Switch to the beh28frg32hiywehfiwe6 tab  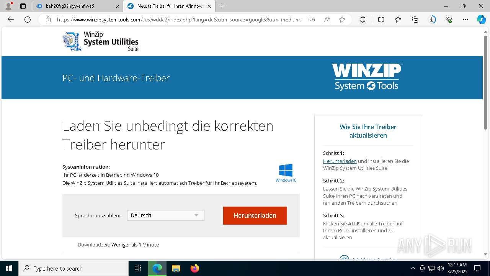(x=77, y=6)
